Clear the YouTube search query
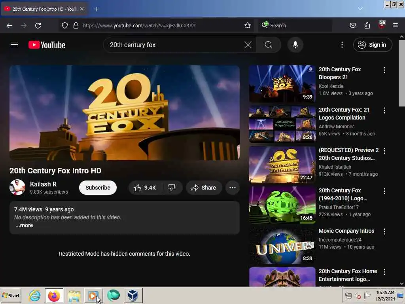The width and height of the screenshot is (405, 304). [x=248, y=45]
